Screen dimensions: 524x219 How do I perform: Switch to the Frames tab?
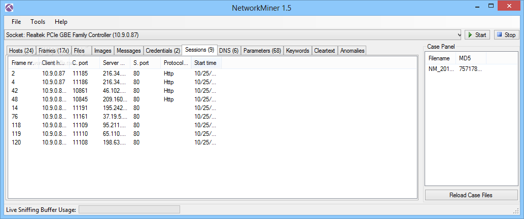(x=53, y=51)
